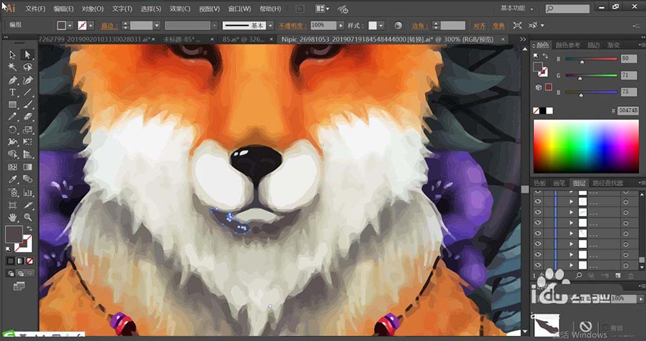The height and width of the screenshot is (341, 646).
Task: Switch to the 85.ai* document tab
Action: tap(244, 39)
